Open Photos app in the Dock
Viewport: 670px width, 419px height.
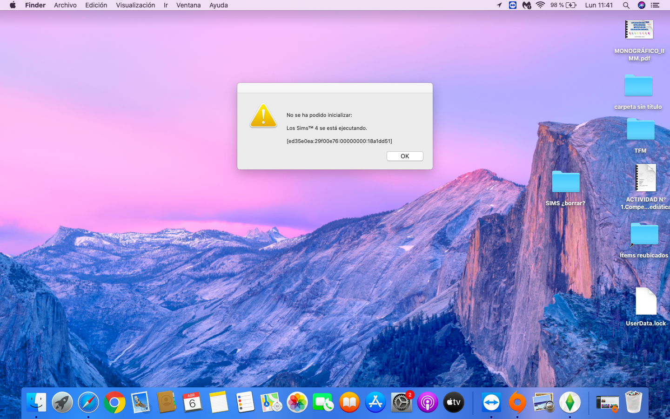coord(297,402)
